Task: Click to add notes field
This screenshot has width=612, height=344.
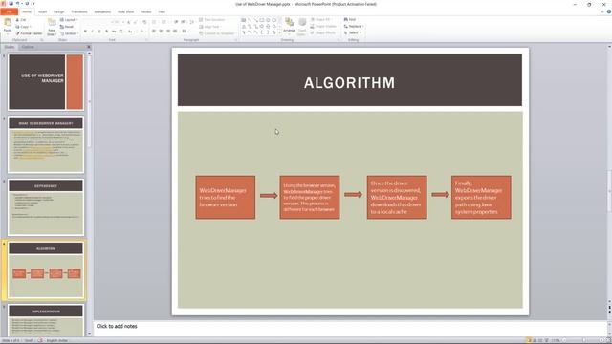Action: click(350, 328)
